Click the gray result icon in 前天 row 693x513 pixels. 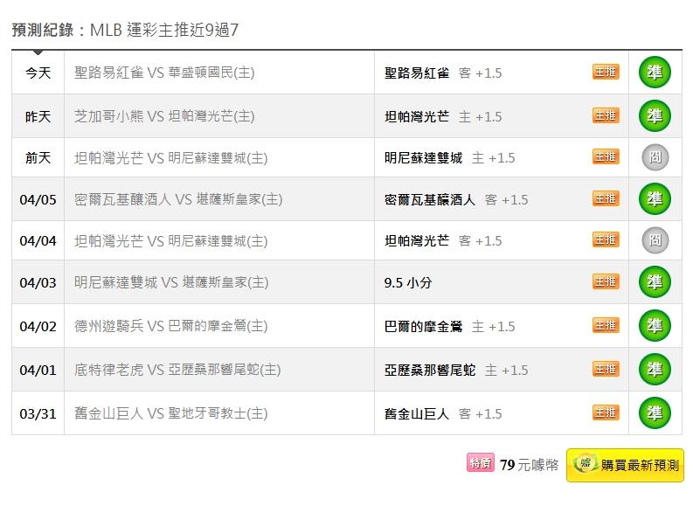pos(655,157)
